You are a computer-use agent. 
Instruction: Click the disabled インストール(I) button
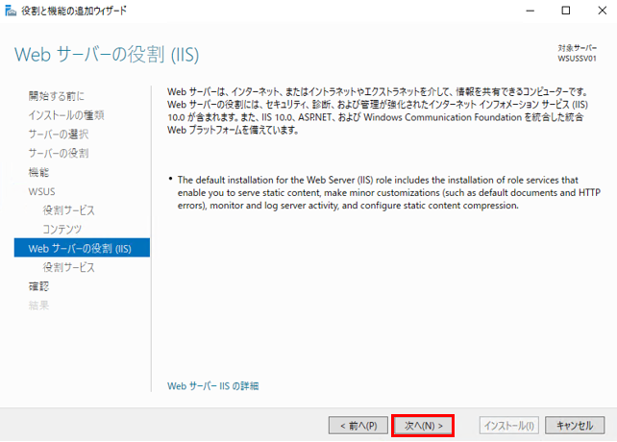coord(508,426)
